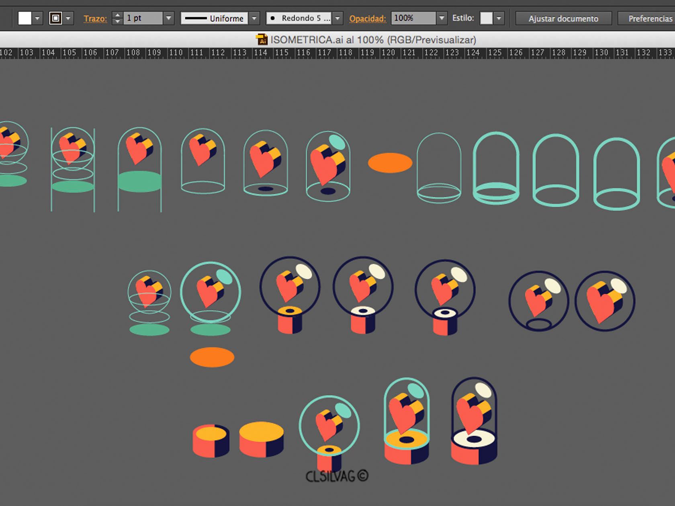Screen dimensions: 675x506
Task: Select the orange ellipse beside empty domes
Action: click(390, 163)
